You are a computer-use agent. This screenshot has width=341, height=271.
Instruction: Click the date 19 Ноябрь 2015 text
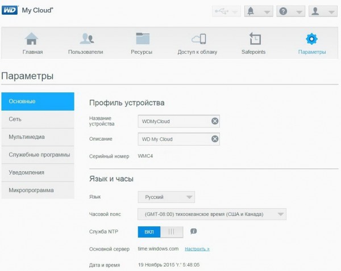click(169, 265)
